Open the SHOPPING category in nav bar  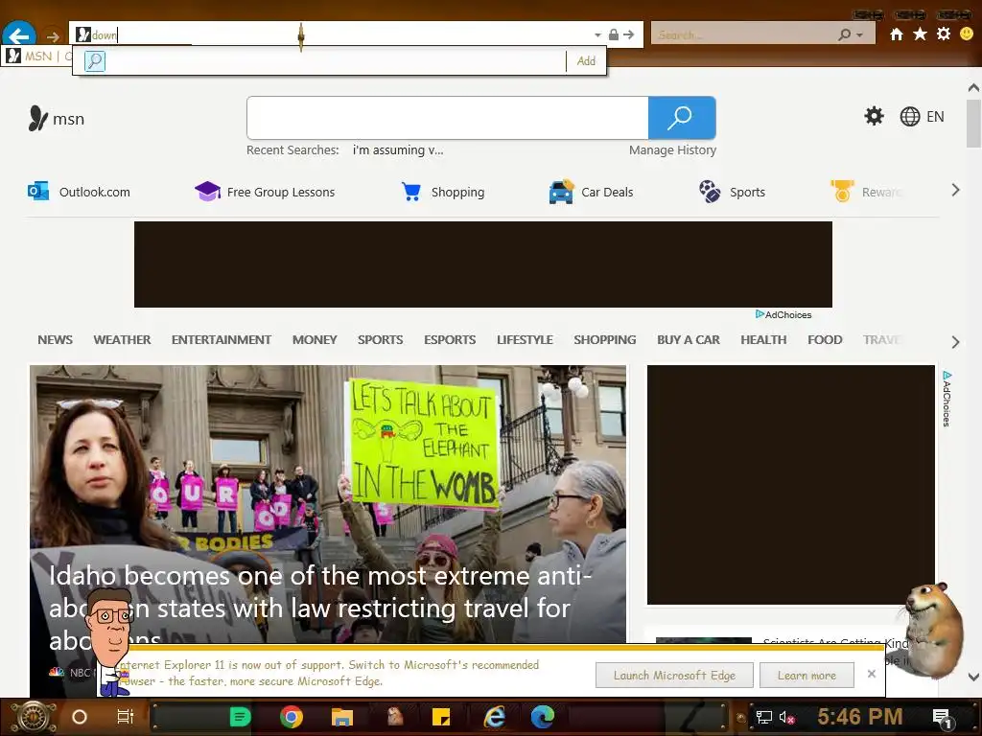point(605,340)
